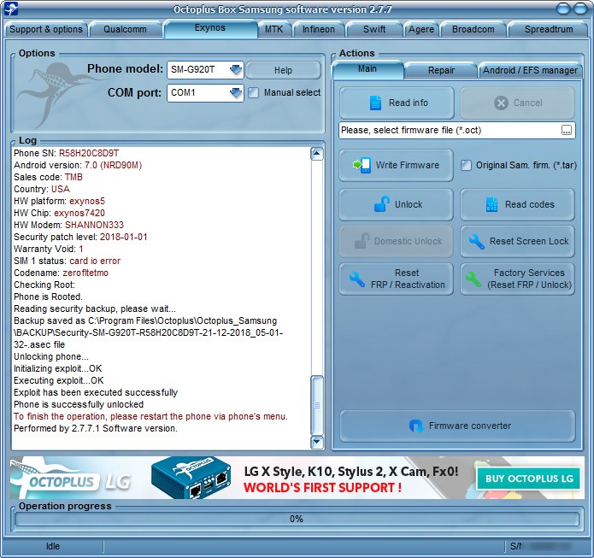Click the Firmware converter arrow icon

pyautogui.click(x=416, y=426)
